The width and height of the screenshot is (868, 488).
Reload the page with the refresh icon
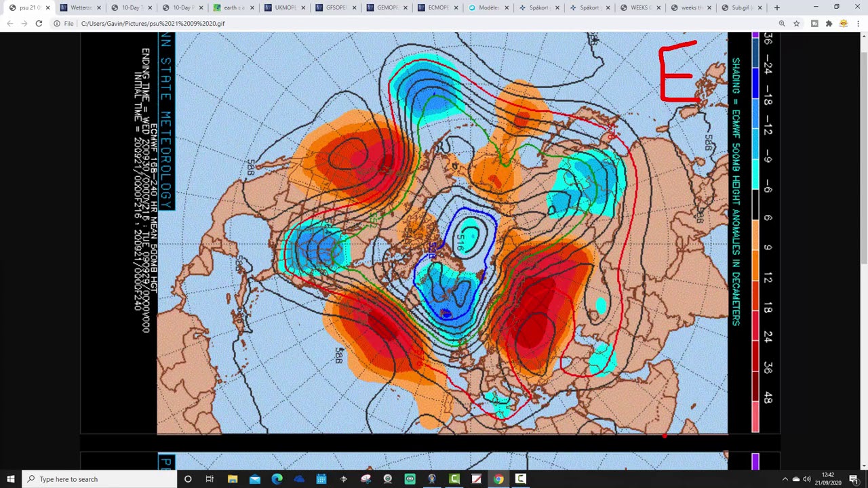click(39, 23)
